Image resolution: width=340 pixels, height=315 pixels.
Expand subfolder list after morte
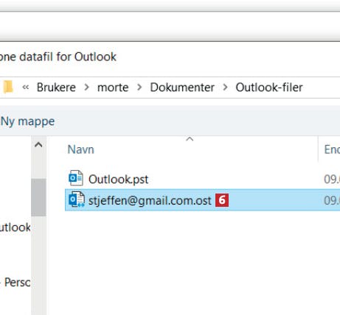pyautogui.click(x=139, y=87)
